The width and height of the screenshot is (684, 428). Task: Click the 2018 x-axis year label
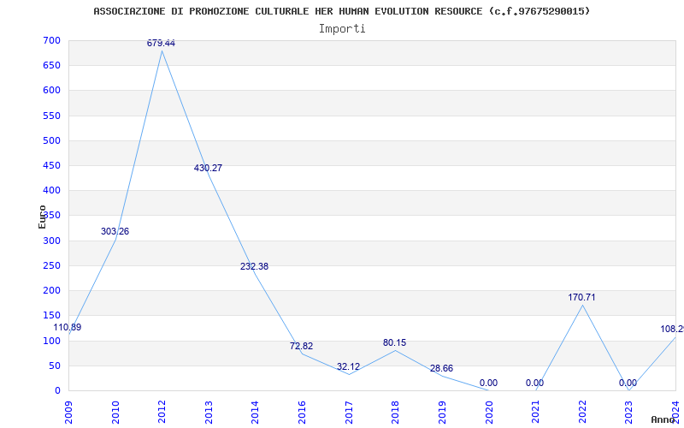click(x=395, y=413)
